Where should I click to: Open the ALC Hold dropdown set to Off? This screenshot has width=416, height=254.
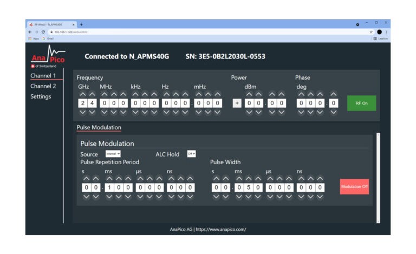[191, 154]
